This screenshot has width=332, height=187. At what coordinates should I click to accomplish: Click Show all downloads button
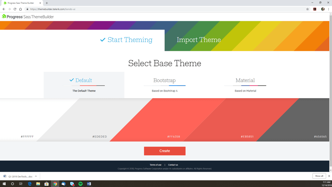point(319,176)
